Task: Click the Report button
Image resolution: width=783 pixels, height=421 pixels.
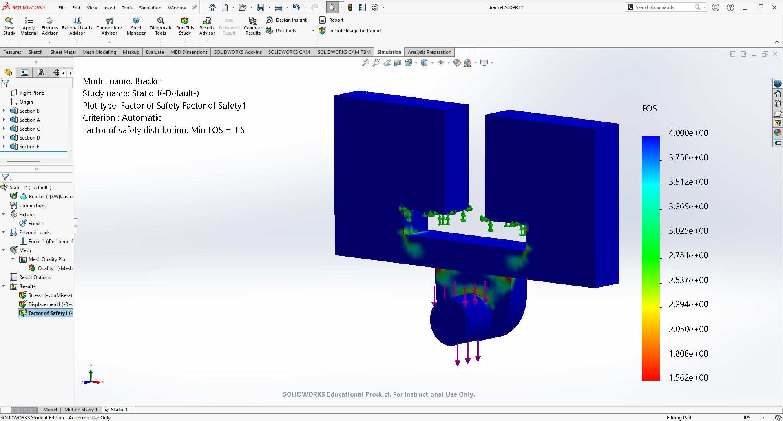Action: pos(332,20)
